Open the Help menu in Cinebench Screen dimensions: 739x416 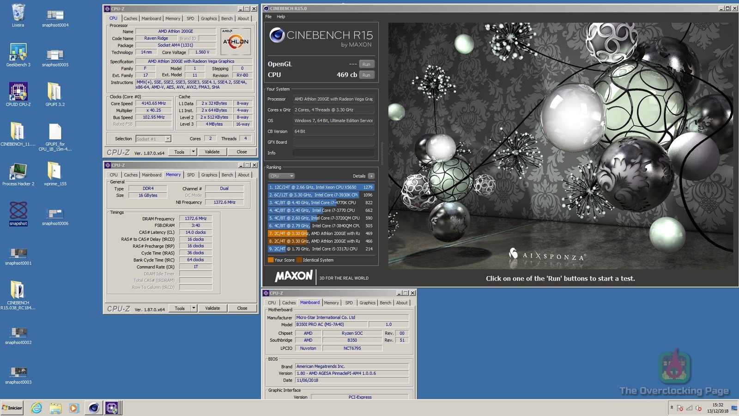(x=281, y=17)
